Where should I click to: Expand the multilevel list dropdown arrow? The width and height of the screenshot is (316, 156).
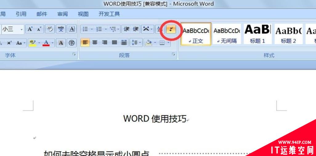(x=119, y=29)
